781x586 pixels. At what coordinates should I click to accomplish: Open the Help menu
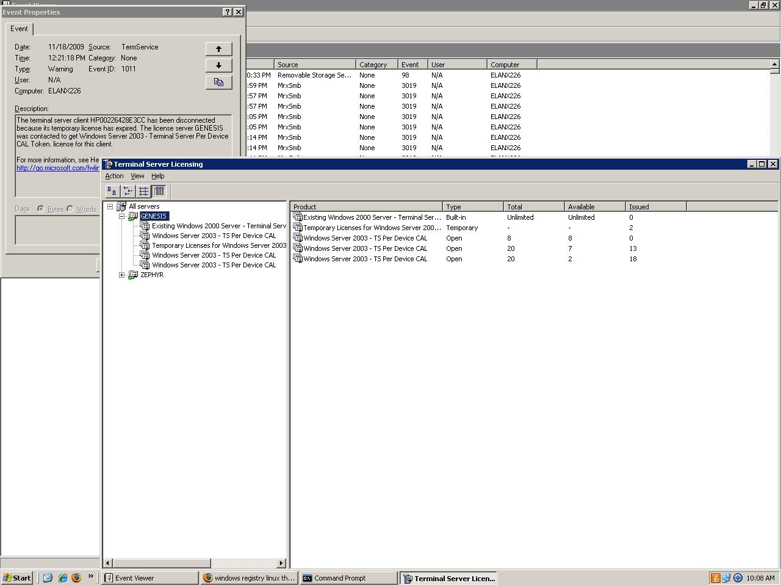(158, 176)
